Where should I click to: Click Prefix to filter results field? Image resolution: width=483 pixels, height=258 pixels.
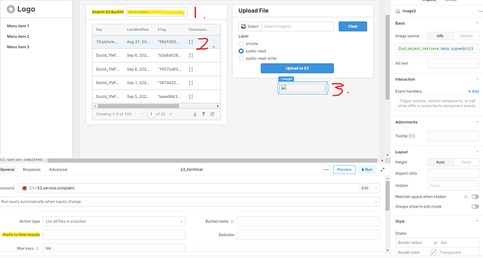[113, 235]
